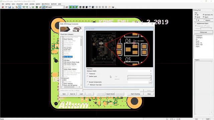Open the File menu
Screen dimensions: 214x120
(x=3, y=4)
